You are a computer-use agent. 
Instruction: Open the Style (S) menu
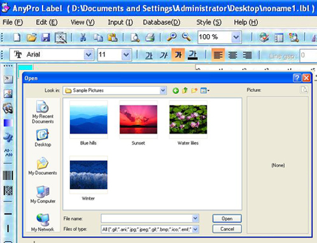(209, 22)
